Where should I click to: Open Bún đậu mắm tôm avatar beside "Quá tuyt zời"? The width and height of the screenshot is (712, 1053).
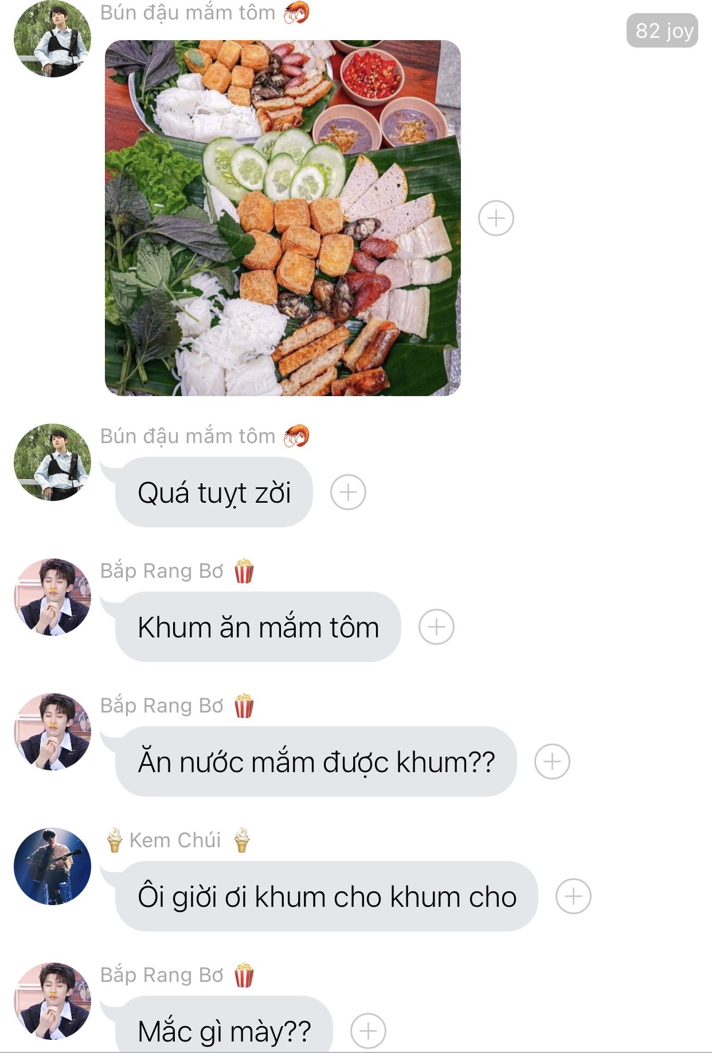tap(52, 462)
